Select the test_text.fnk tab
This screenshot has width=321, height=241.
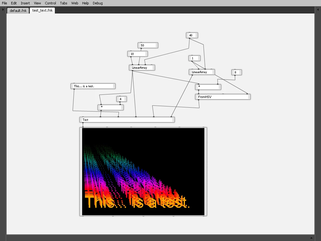point(42,10)
